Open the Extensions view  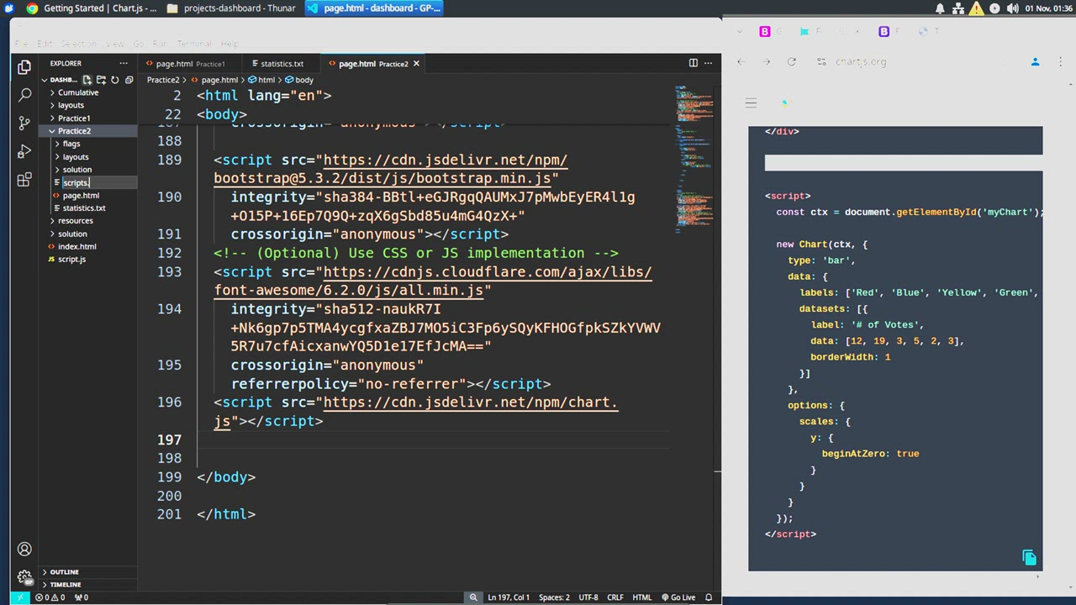(24, 181)
